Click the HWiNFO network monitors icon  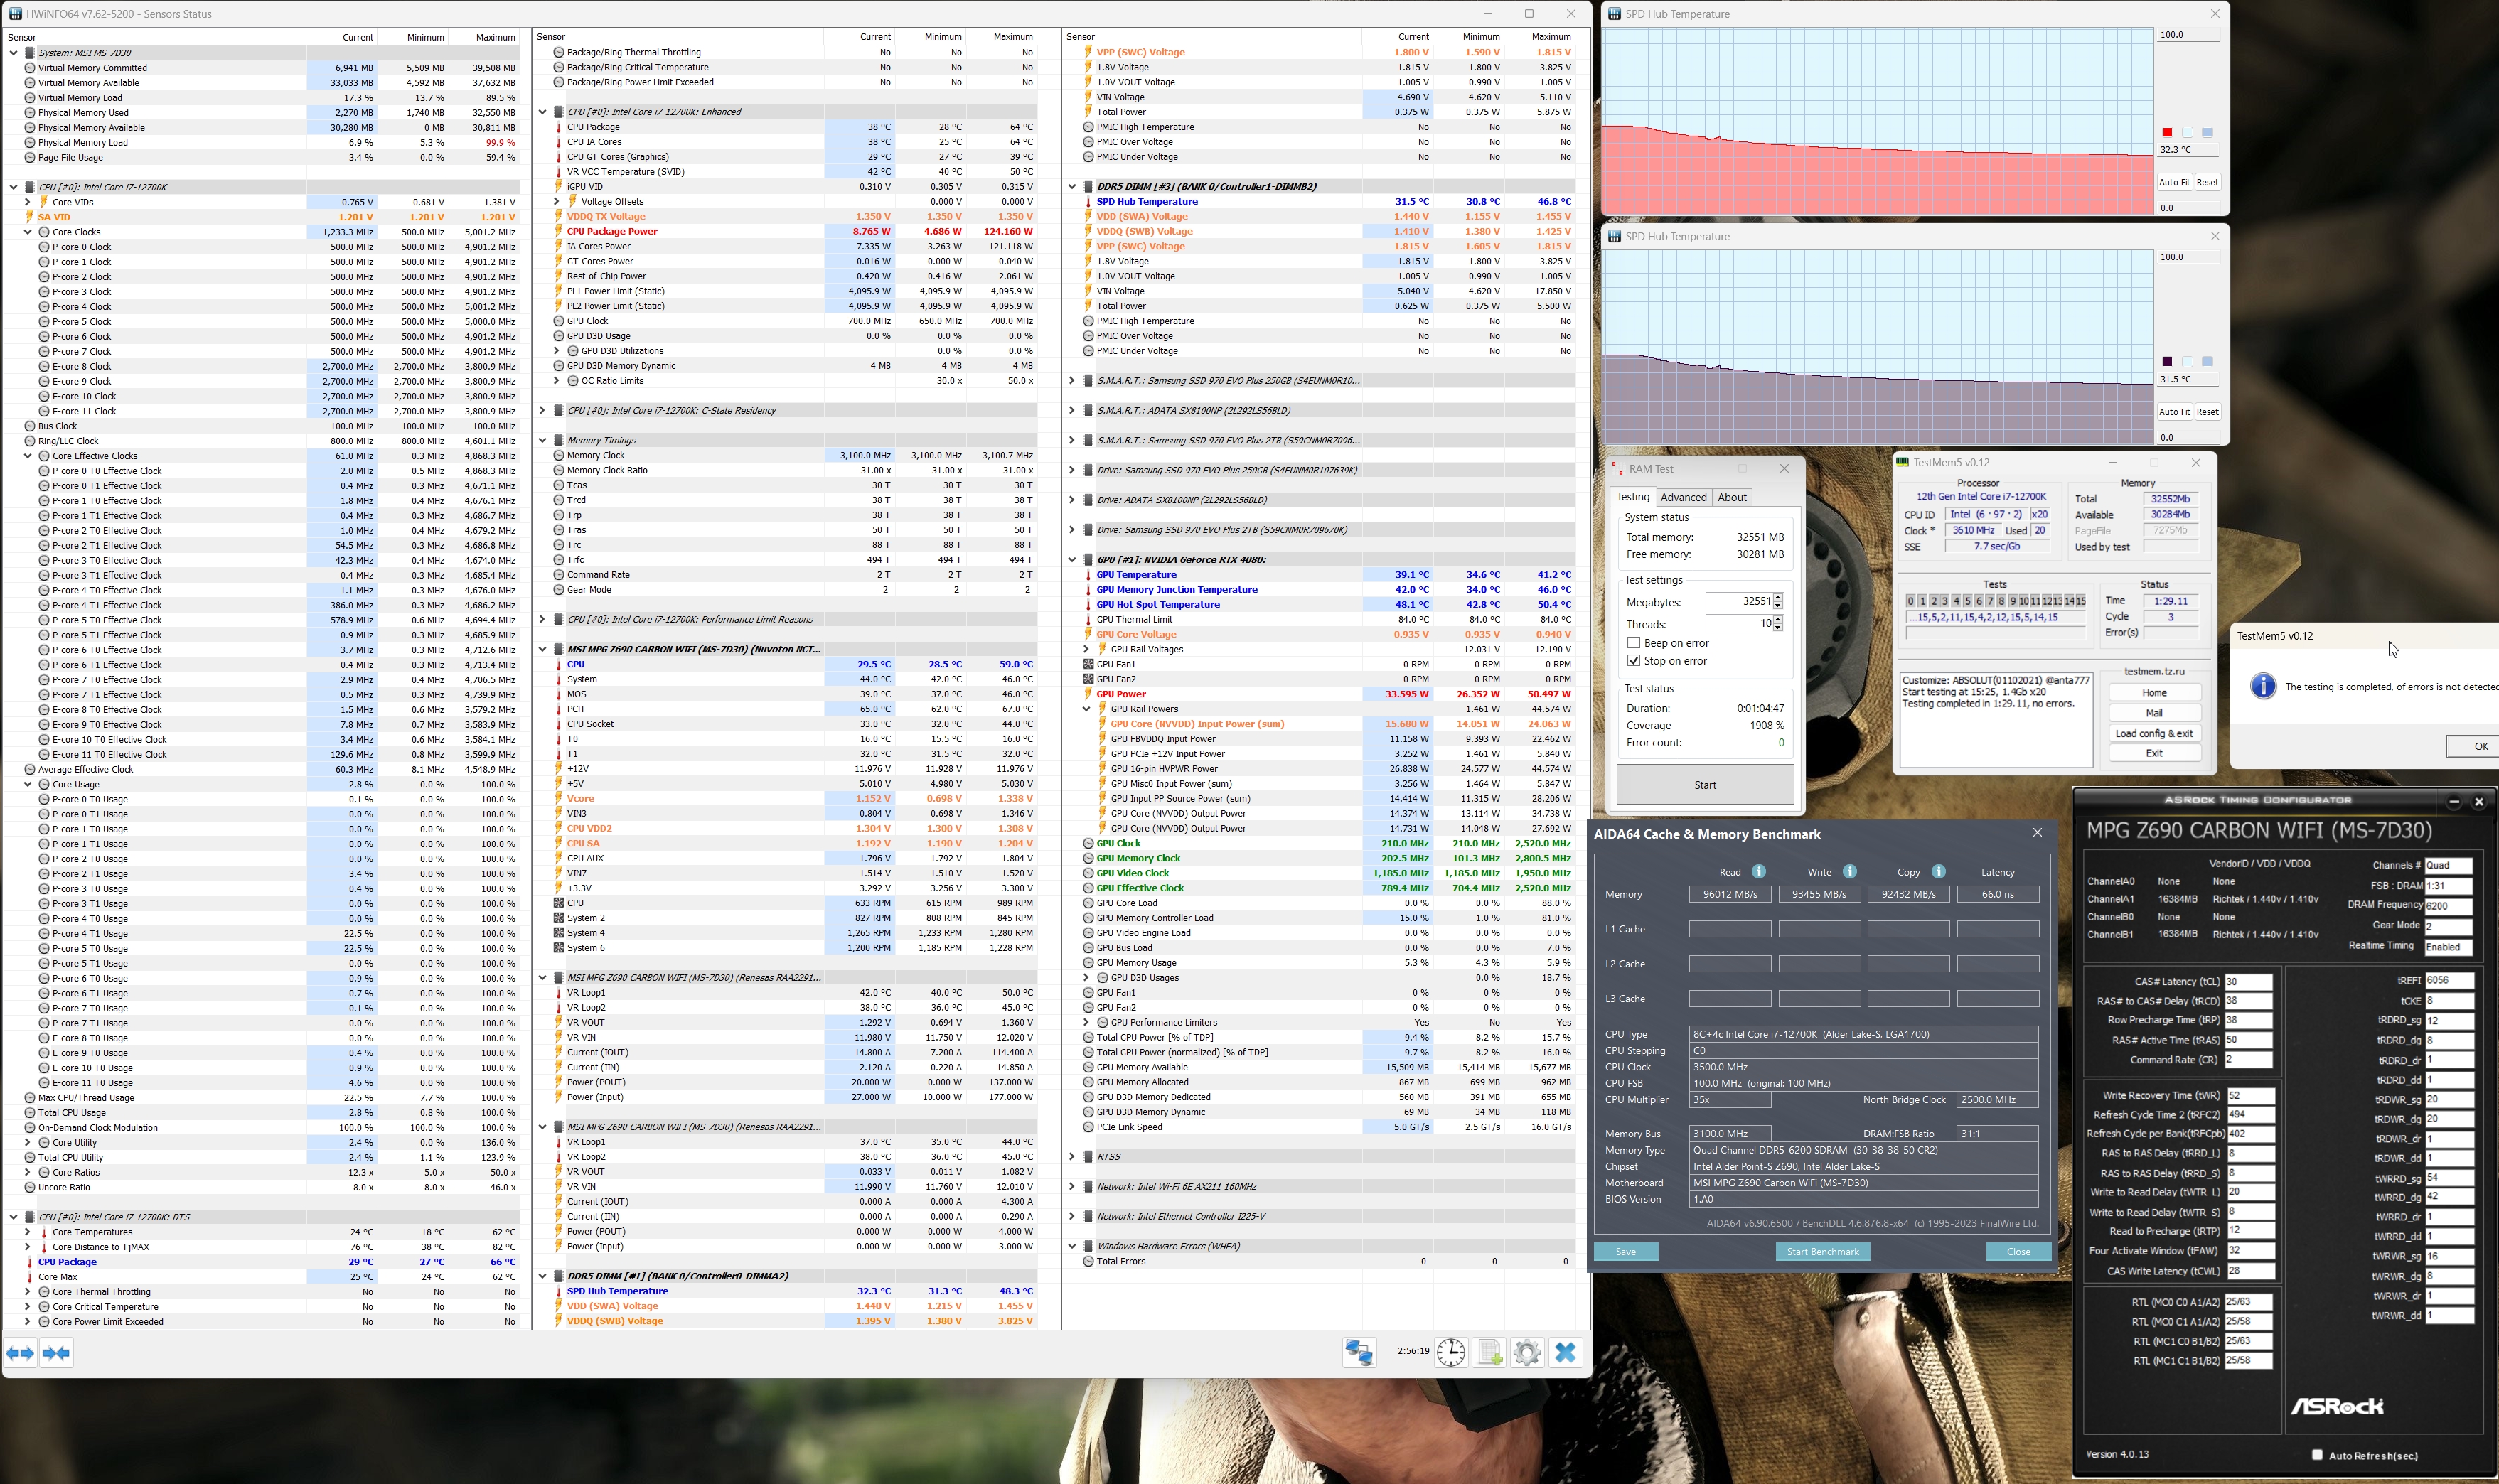pyautogui.click(x=1359, y=1353)
